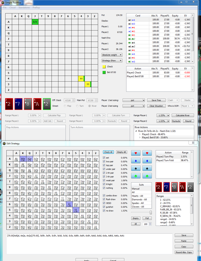Select the Ace of hearts board card
The height and width of the screenshot is (261, 201).
(x=37, y=104)
